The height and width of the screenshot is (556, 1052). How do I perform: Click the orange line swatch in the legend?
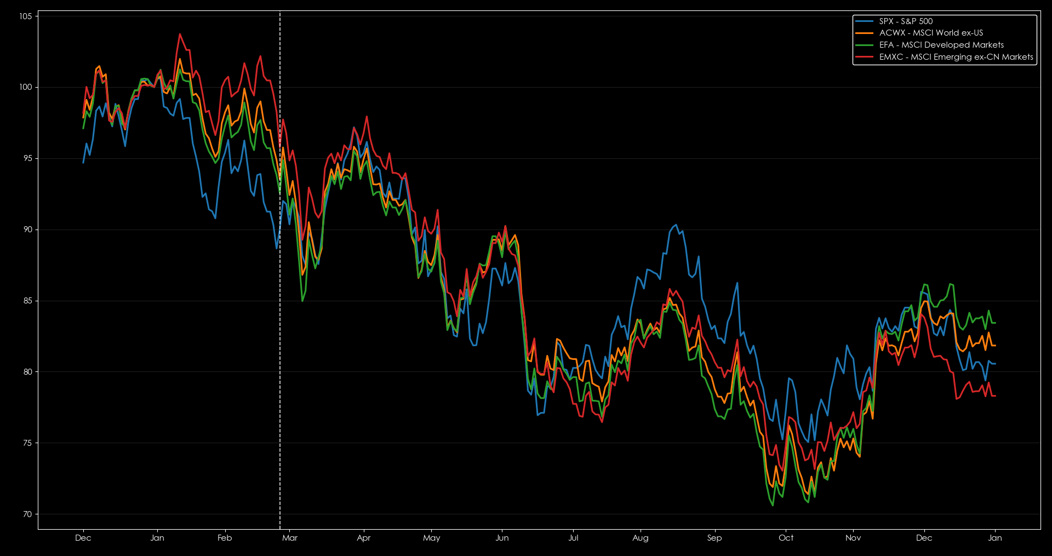pyautogui.click(x=864, y=33)
